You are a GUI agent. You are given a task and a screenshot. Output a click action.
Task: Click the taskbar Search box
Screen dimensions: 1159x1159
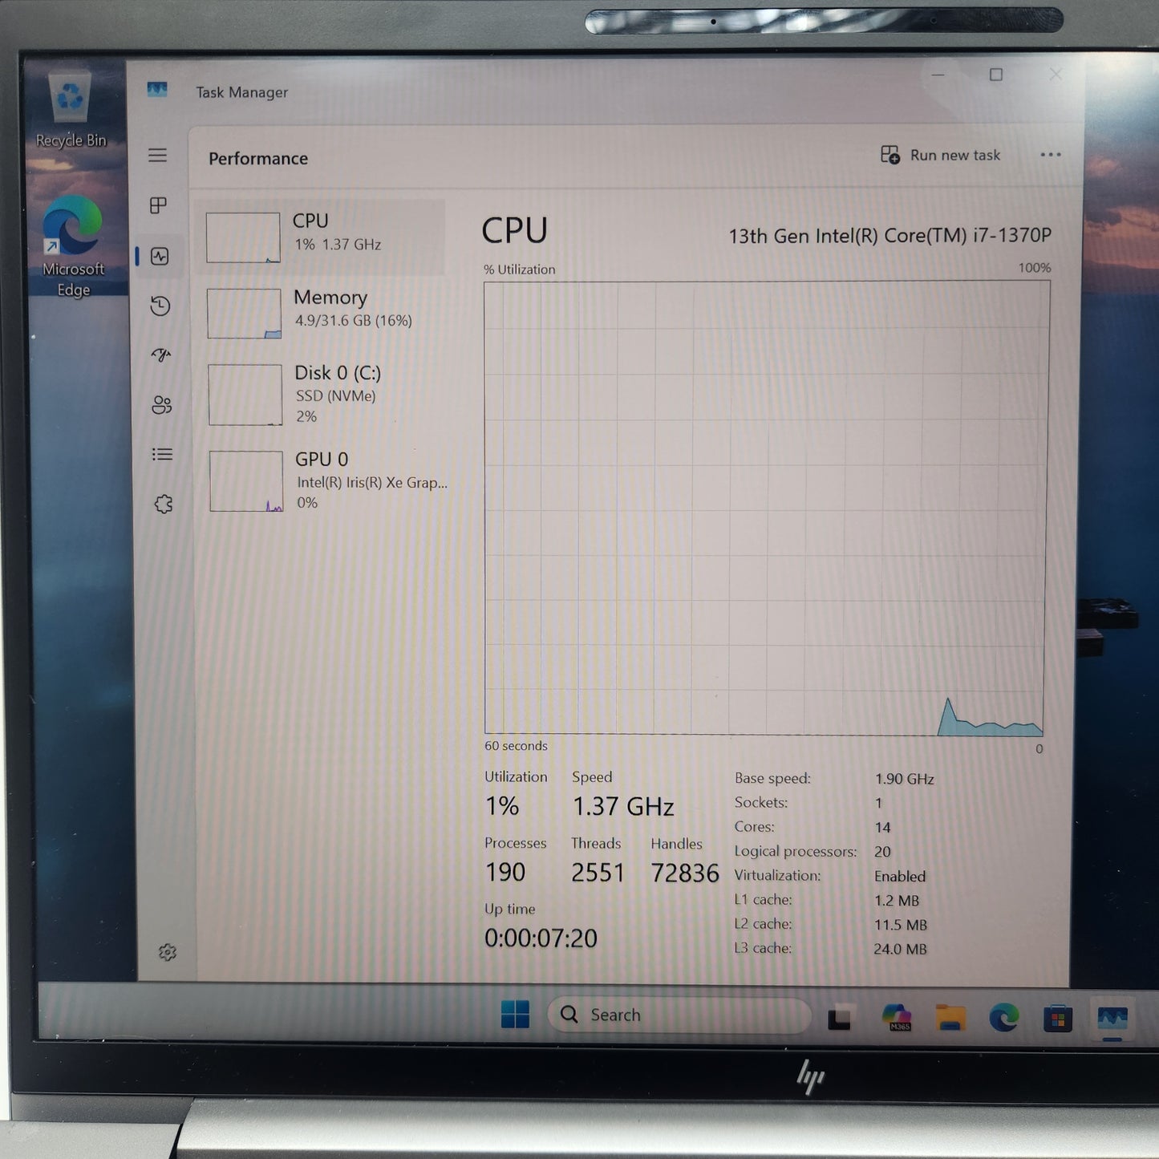coord(679,1015)
